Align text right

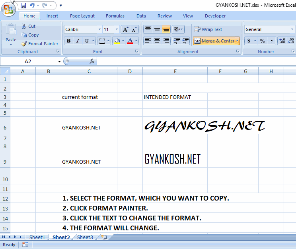point(166,41)
